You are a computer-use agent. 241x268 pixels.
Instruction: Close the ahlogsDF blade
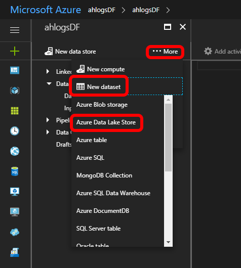point(183,27)
